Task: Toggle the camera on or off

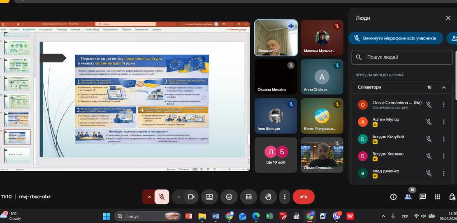Action: pyautogui.click(x=191, y=197)
